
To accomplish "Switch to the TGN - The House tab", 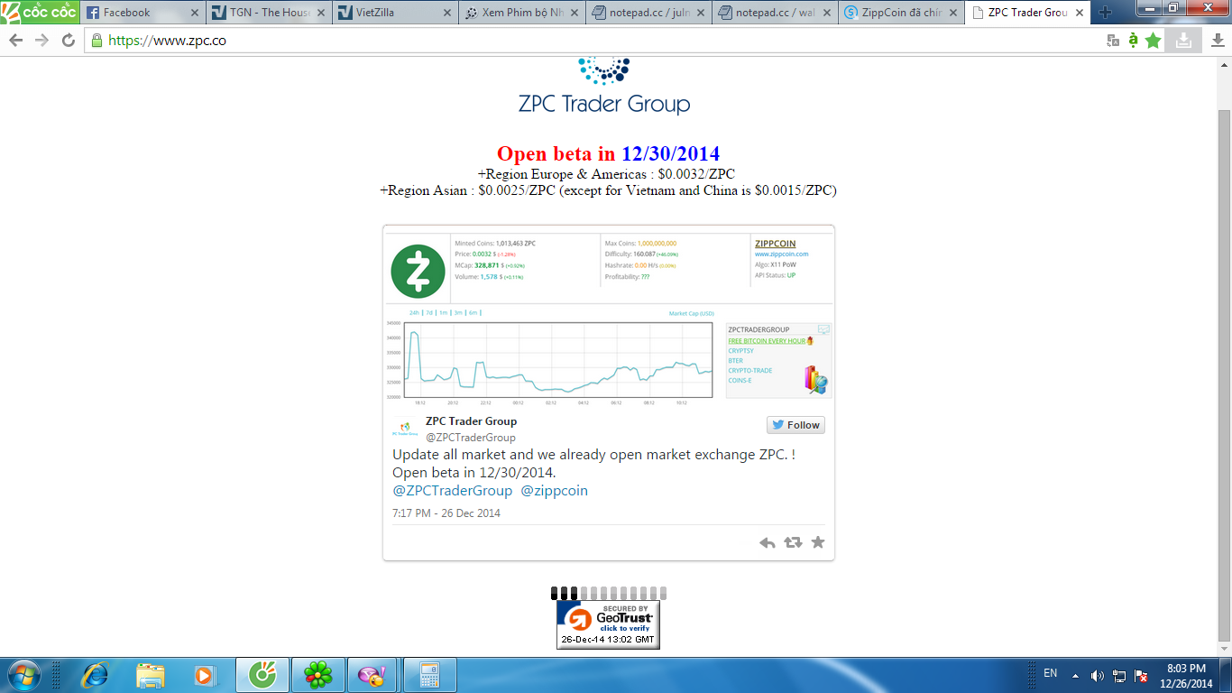I will [269, 13].
